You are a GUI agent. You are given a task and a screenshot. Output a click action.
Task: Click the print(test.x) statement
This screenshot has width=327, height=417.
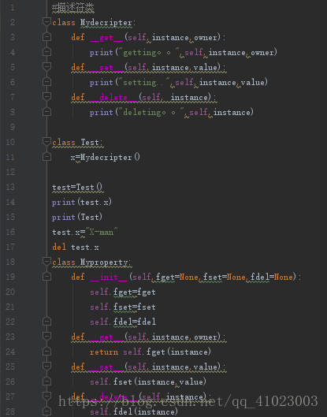point(82,202)
